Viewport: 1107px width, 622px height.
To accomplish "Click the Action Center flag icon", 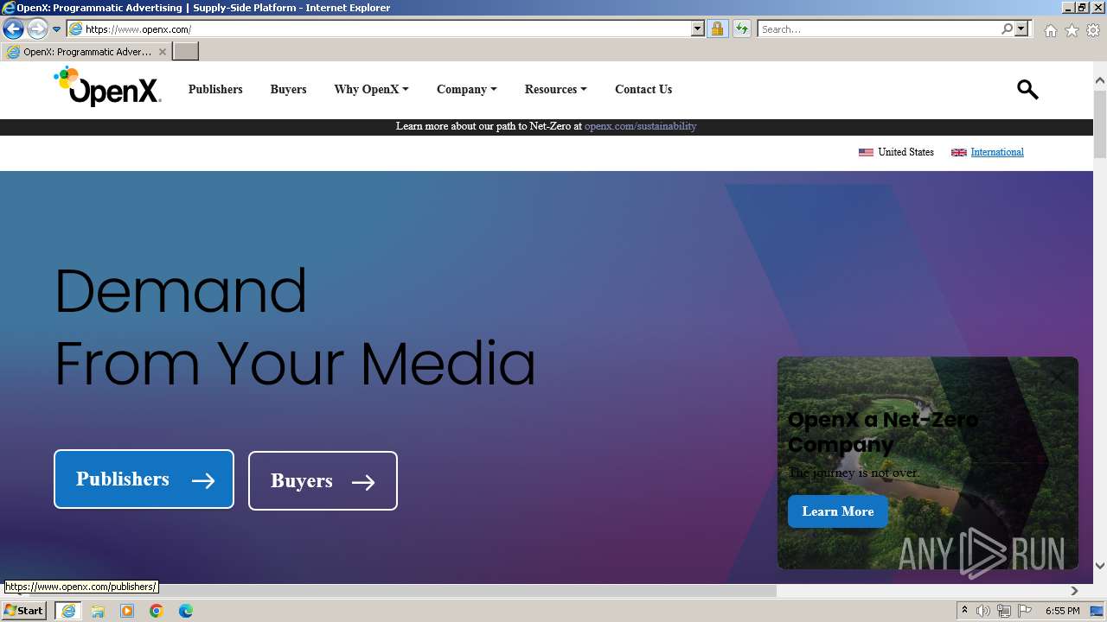I will pos(1025,611).
